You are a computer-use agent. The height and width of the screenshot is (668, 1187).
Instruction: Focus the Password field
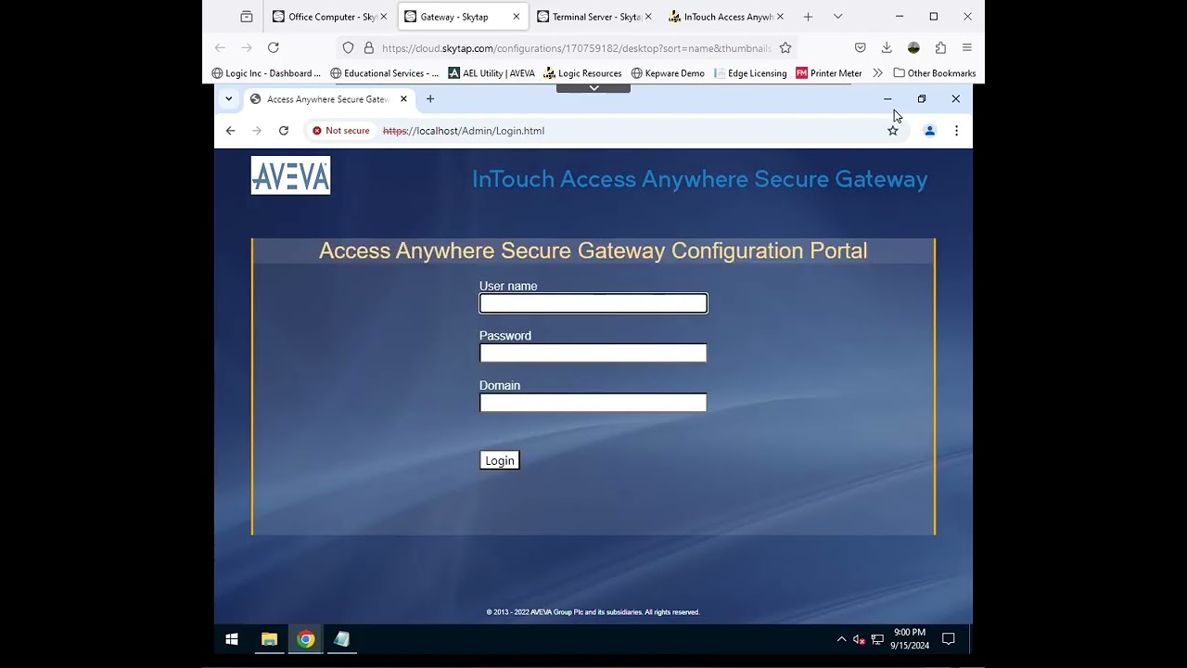593,353
